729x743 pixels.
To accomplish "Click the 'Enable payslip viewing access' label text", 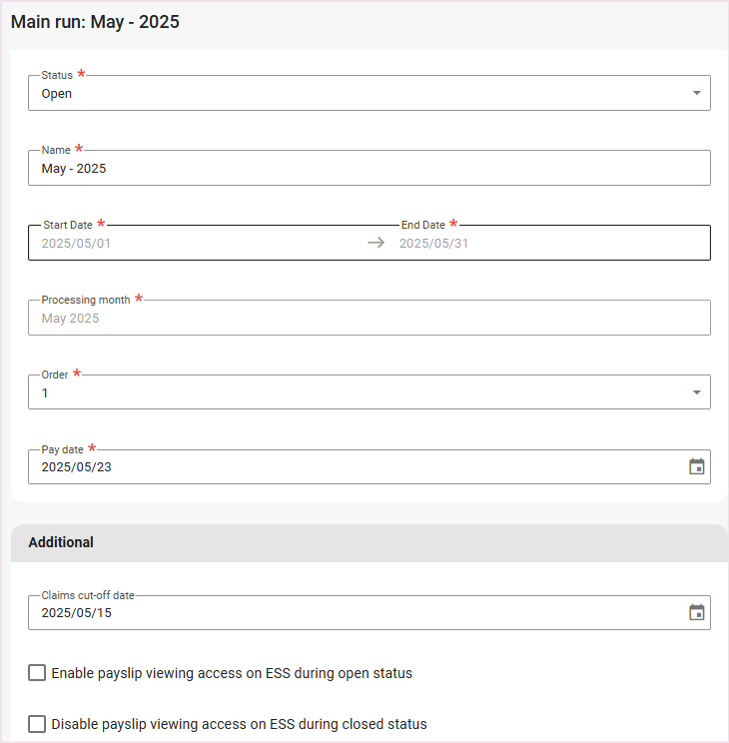I will click(x=232, y=673).
